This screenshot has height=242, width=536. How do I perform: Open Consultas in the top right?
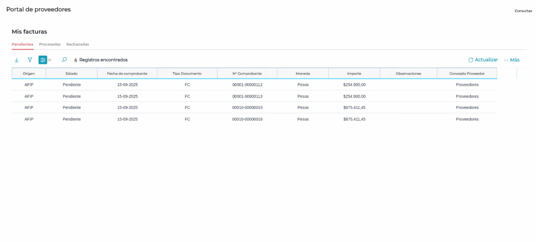[523, 11]
